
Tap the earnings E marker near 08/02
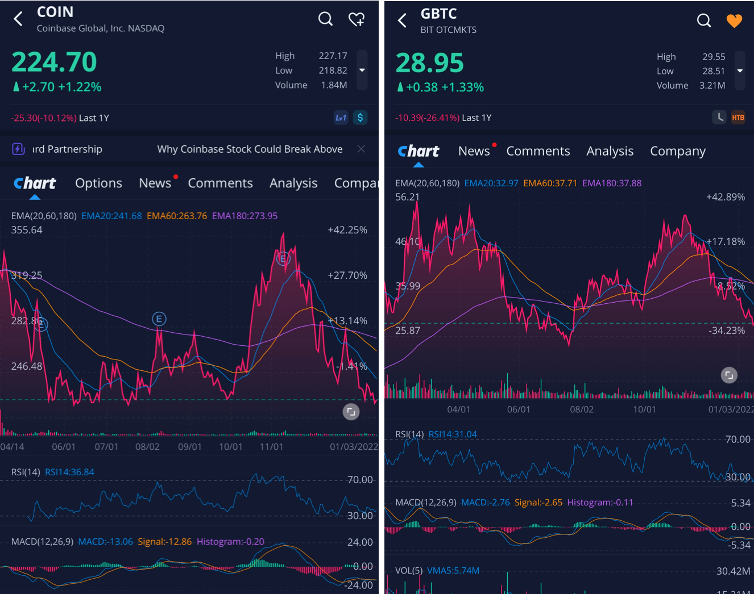point(159,319)
